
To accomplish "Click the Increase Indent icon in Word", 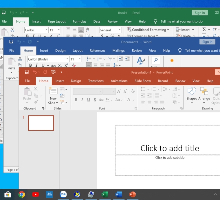I will pyautogui.click(x=127, y=59).
